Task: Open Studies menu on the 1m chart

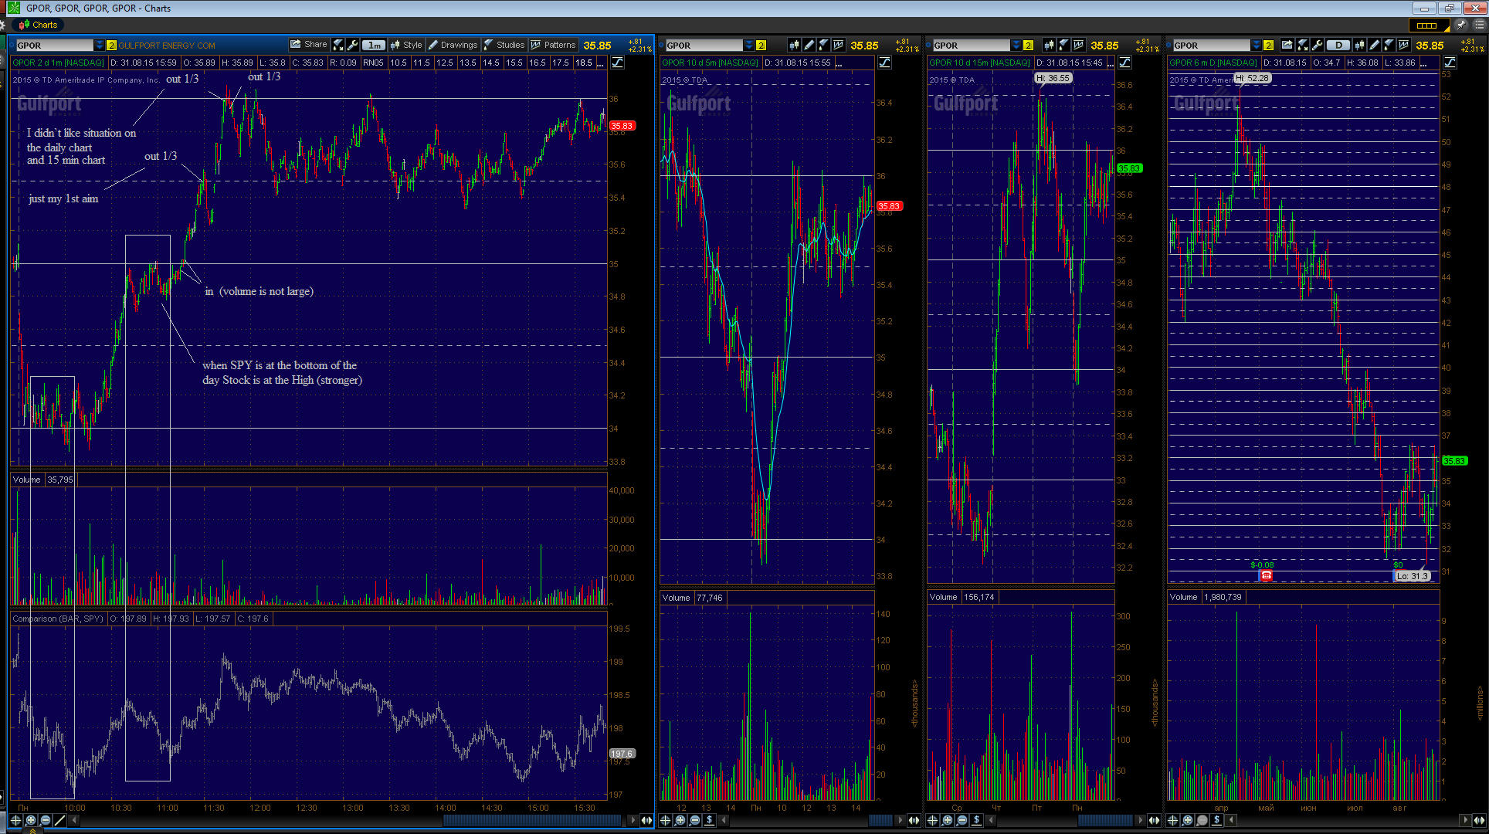Action: coord(504,45)
